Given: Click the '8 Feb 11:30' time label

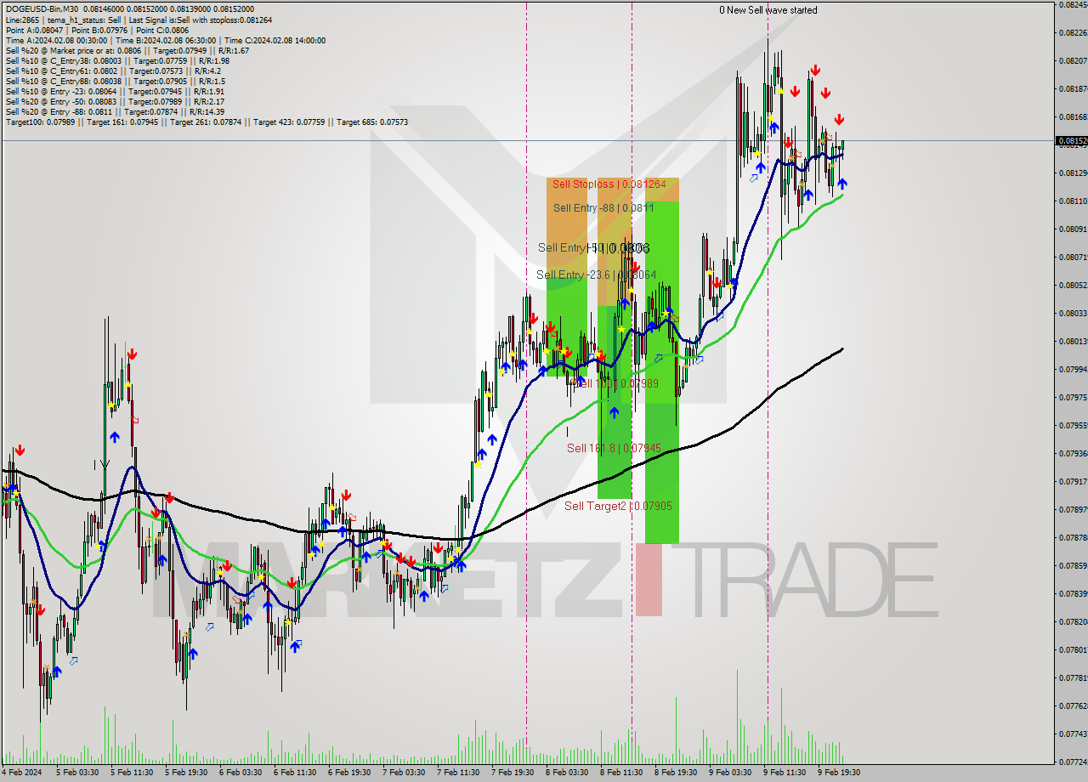Looking at the screenshot, I should click(621, 773).
